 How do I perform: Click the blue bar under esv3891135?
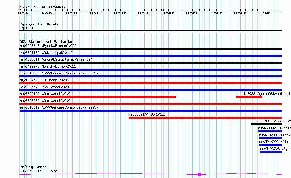pyautogui.click(x=150, y=56)
